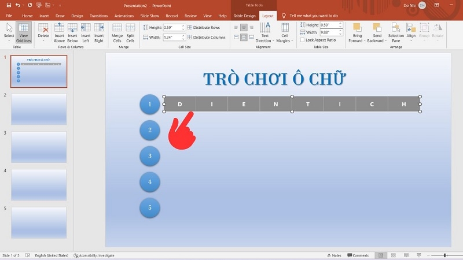Image resolution: width=463 pixels, height=260 pixels.
Task: Adjust the zoom slider
Action: coord(444,255)
